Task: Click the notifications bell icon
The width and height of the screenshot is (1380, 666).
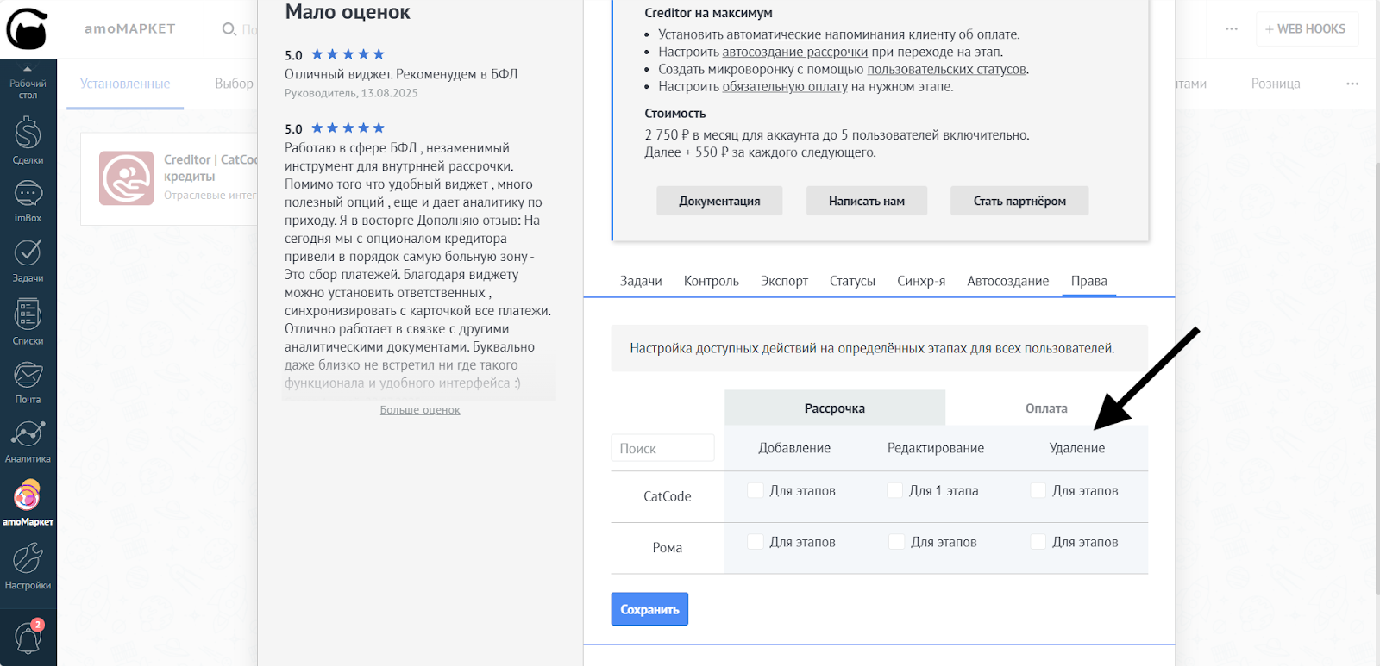Action: (28, 638)
